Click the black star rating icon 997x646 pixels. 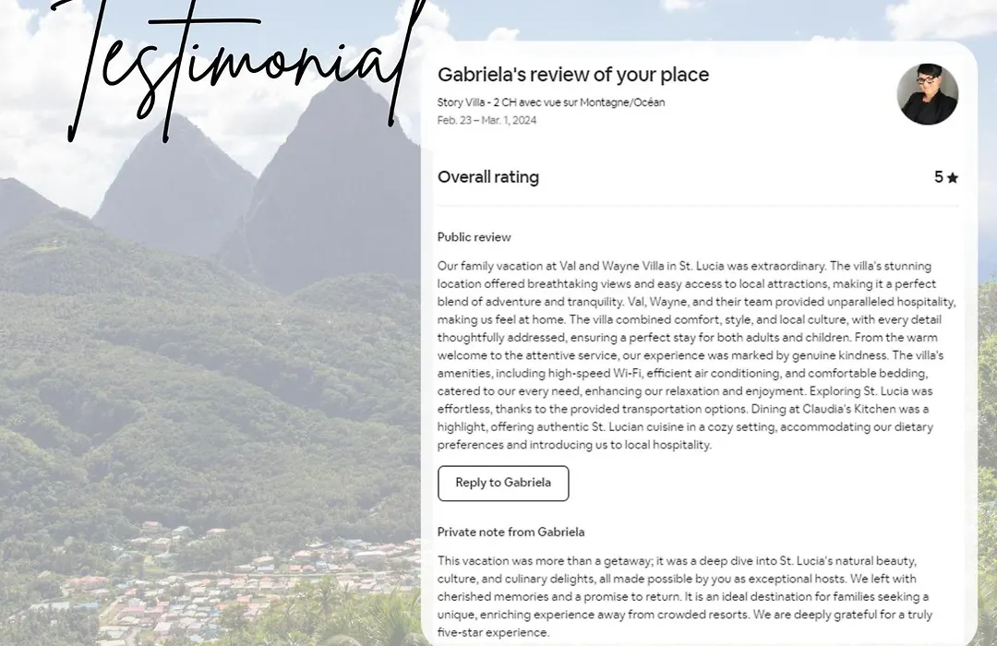point(952,178)
